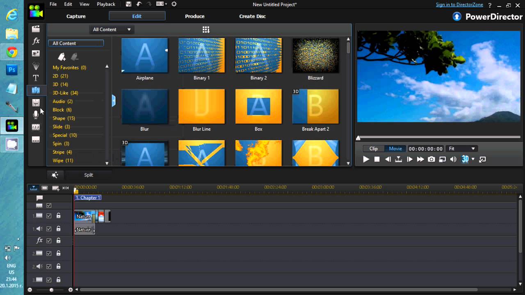The height and width of the screenshot is (295, 525).
Task: Open 3D configuration dropdown arrow
Action: pos(473,159)
